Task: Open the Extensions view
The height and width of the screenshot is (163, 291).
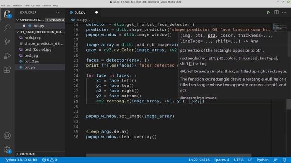Action: pyautogui.click(x=7, y=70)
